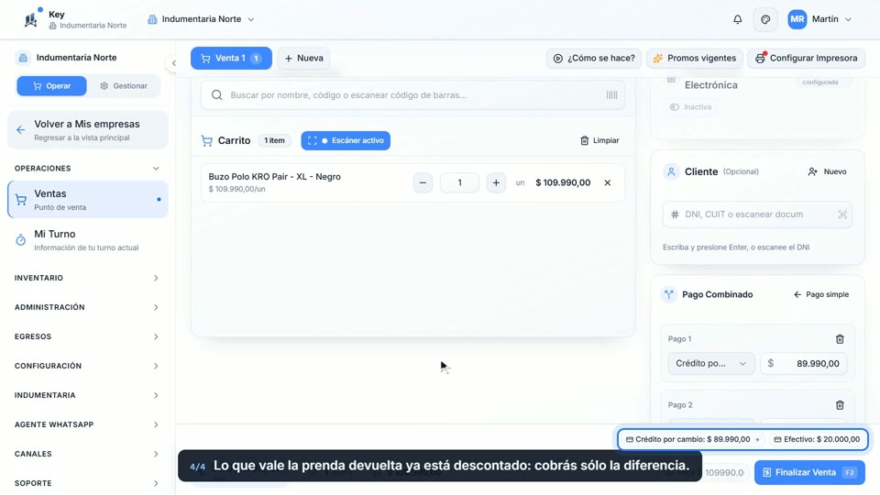Click Limpiar to empty cart

599,140
